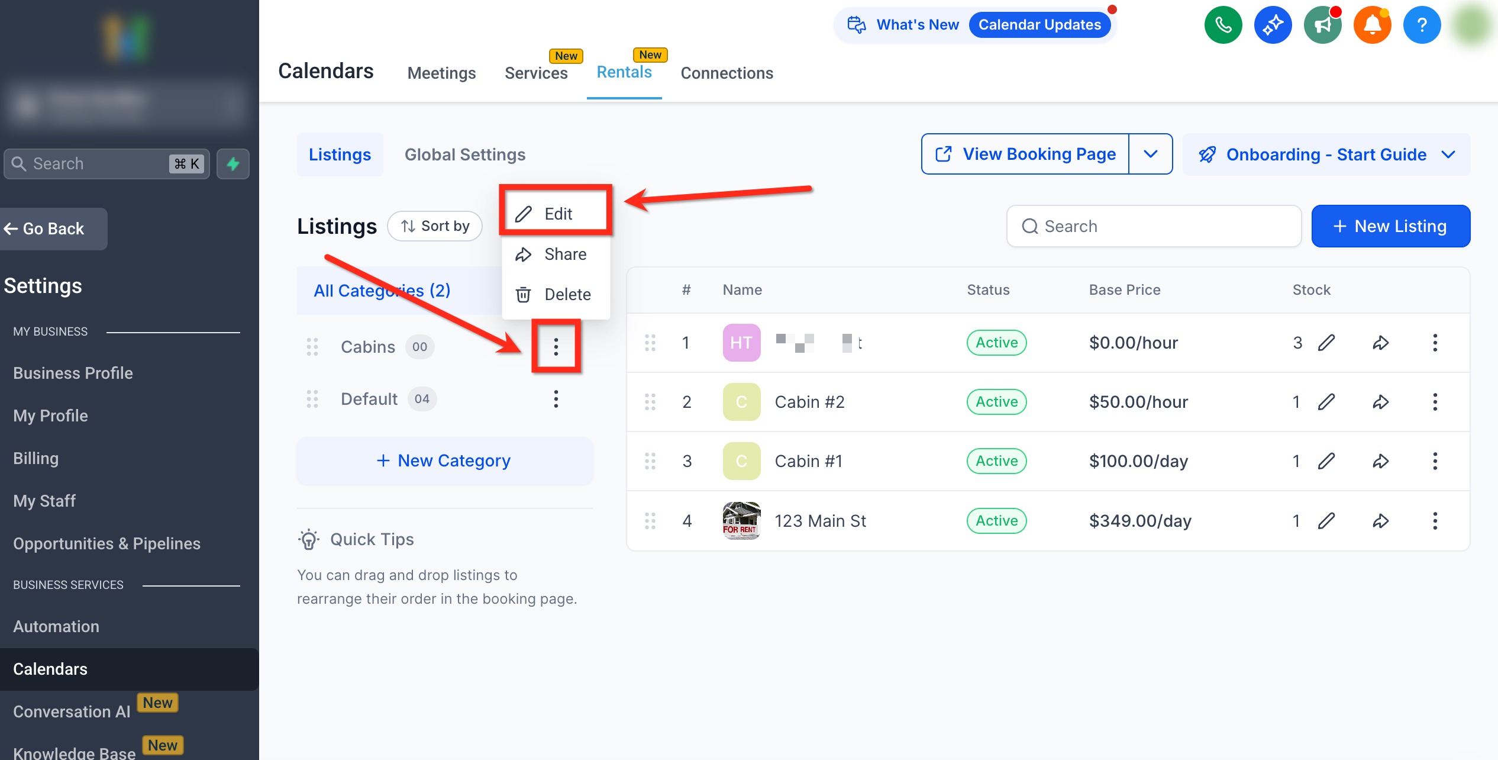The image size is (1498, 760).
Task: Click the lightning bolt quick actions icon
Action: tap(233, 164)
